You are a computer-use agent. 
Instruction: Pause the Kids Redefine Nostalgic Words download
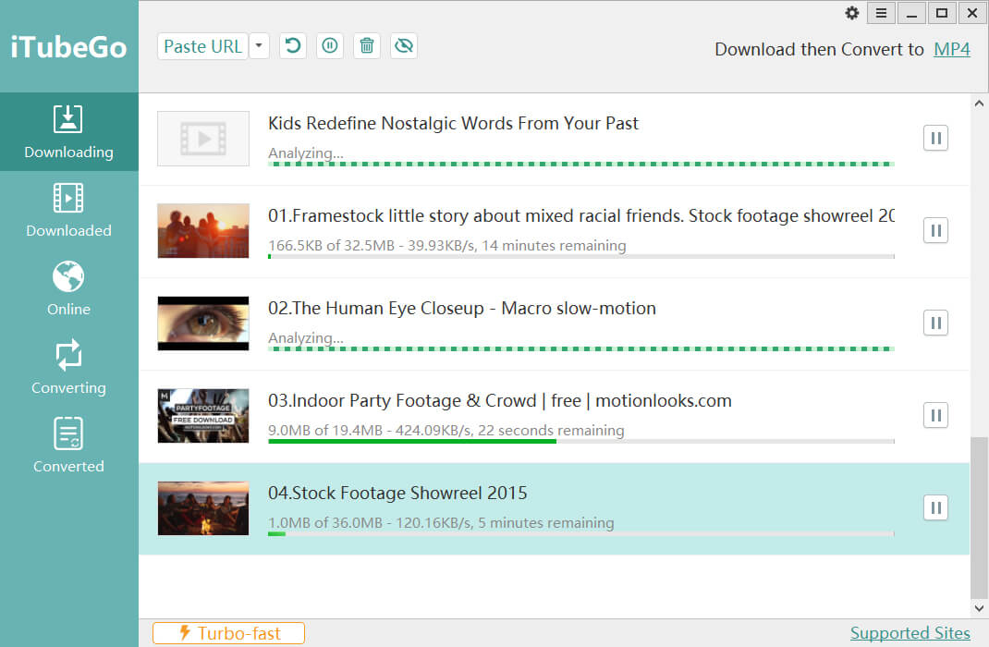pos(936,138)
